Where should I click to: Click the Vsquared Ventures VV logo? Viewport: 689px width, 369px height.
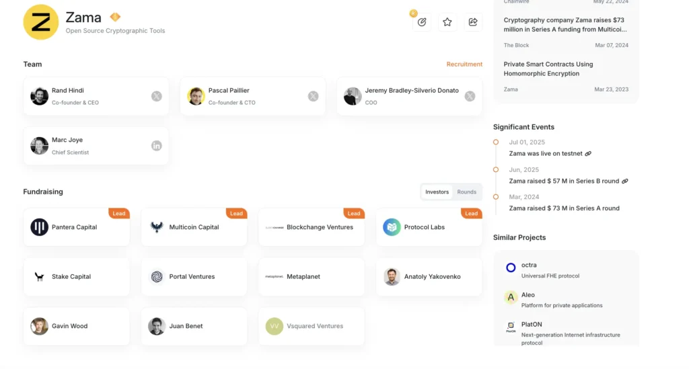point(275,327)
